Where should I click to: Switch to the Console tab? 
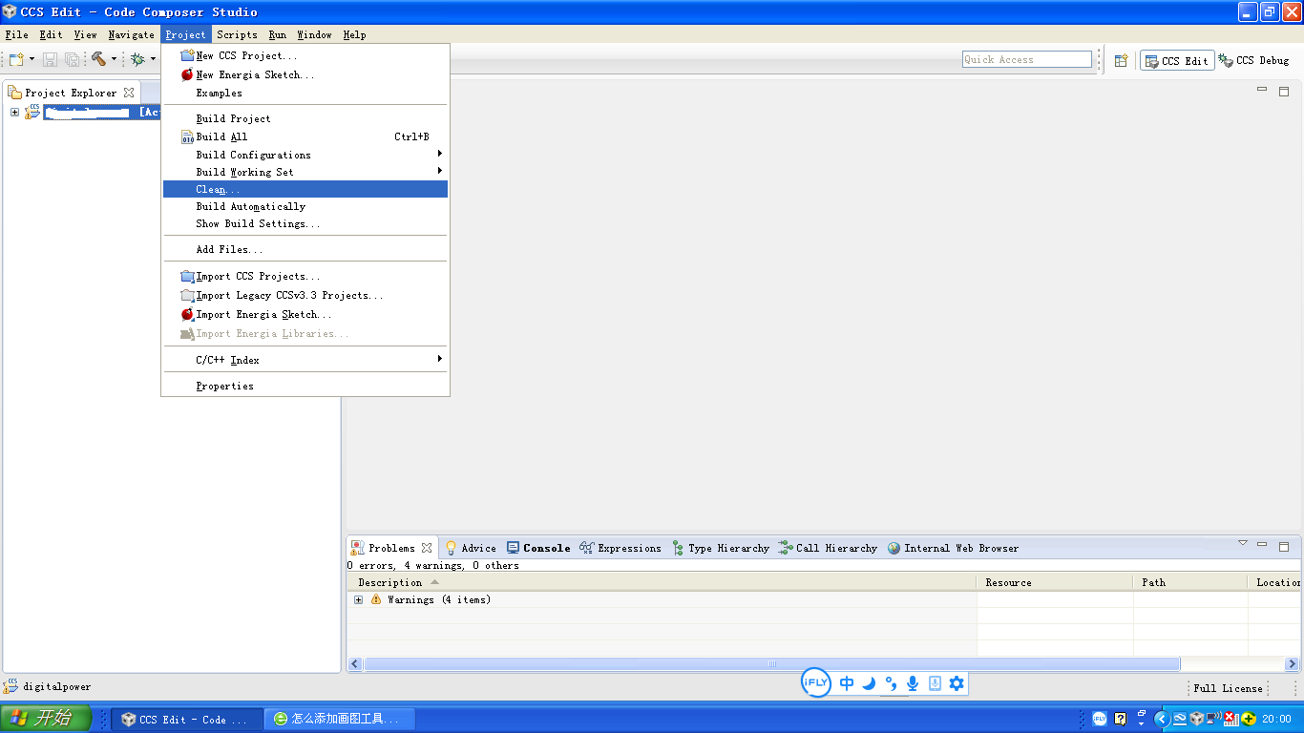click(x=538, y=548)
